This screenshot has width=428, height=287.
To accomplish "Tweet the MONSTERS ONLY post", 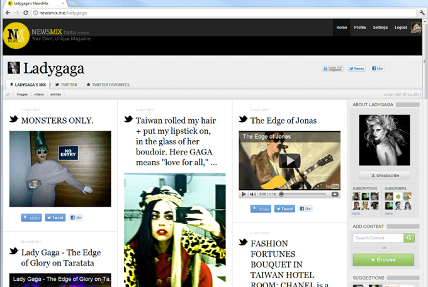I will click(55, 217).
